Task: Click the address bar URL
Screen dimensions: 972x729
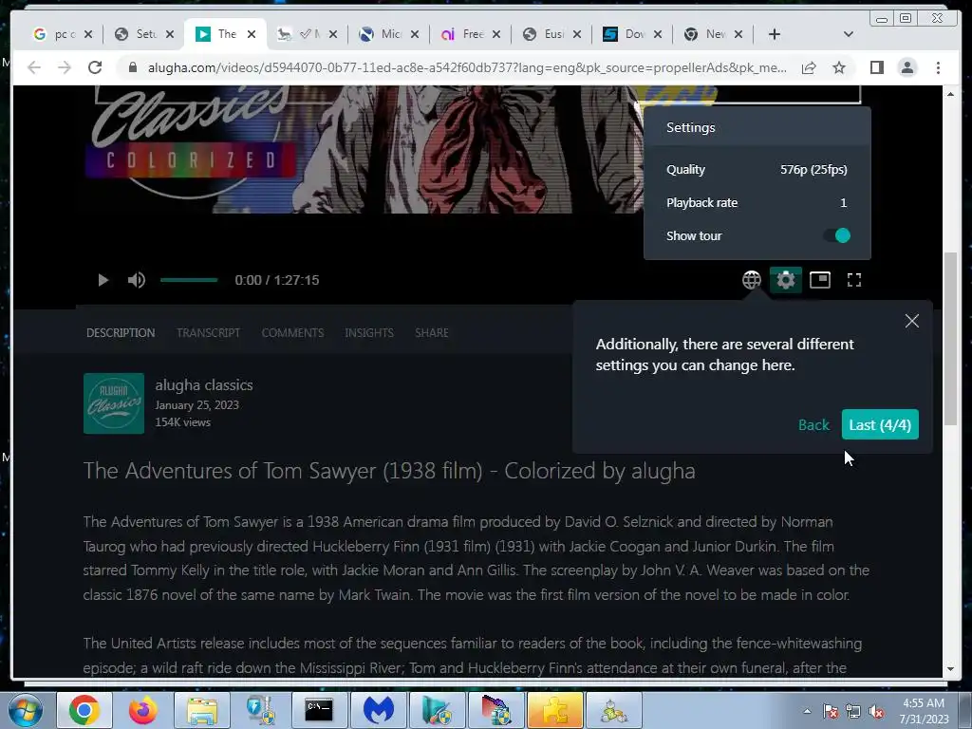Action: point(467,67)
